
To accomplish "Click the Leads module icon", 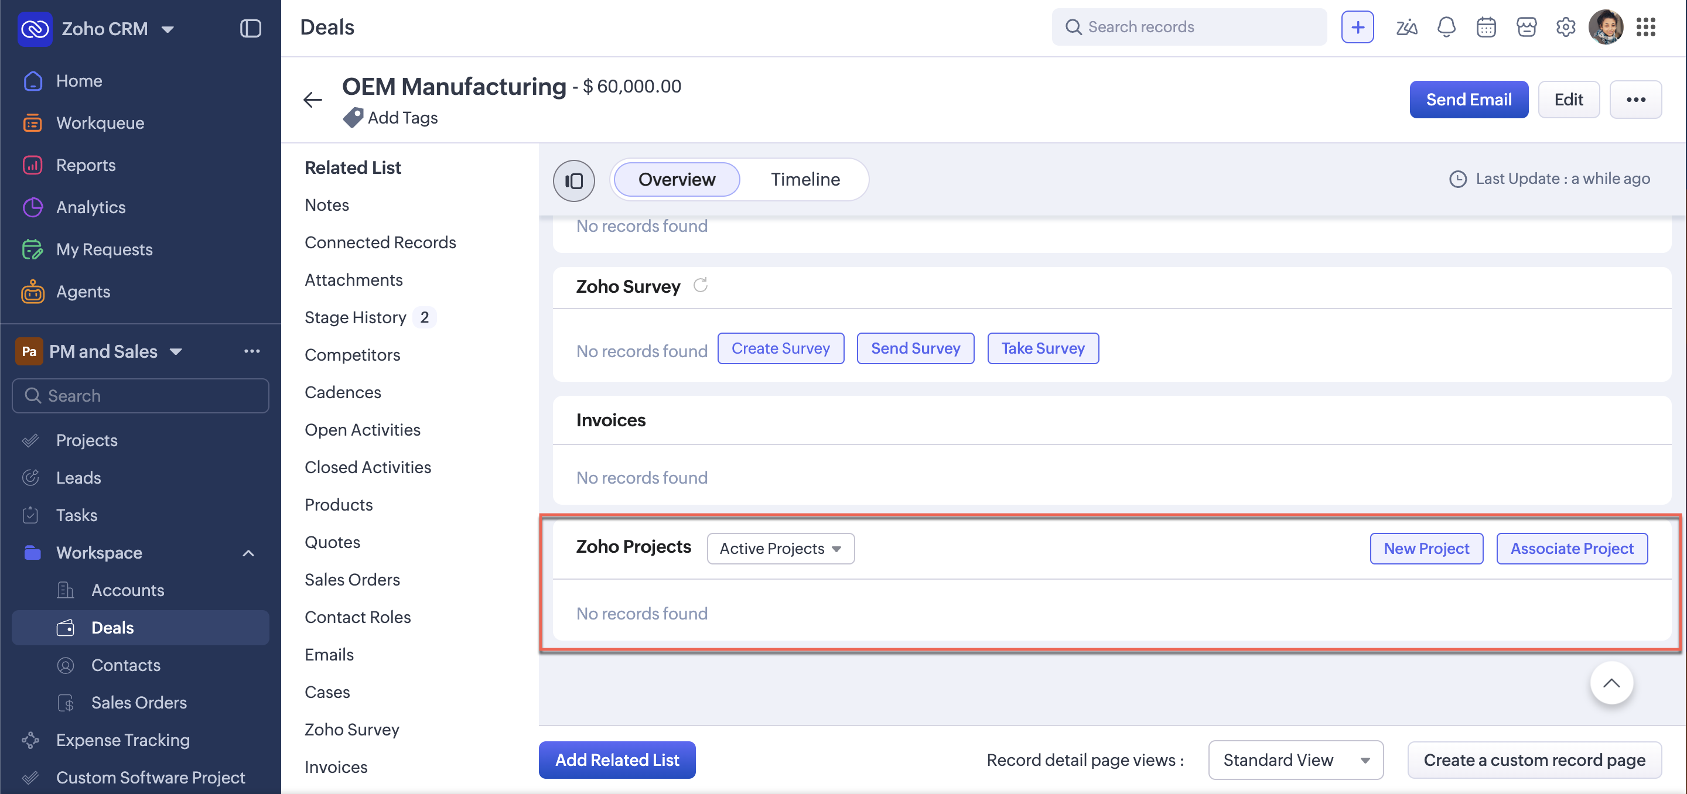I will (31, 478).
